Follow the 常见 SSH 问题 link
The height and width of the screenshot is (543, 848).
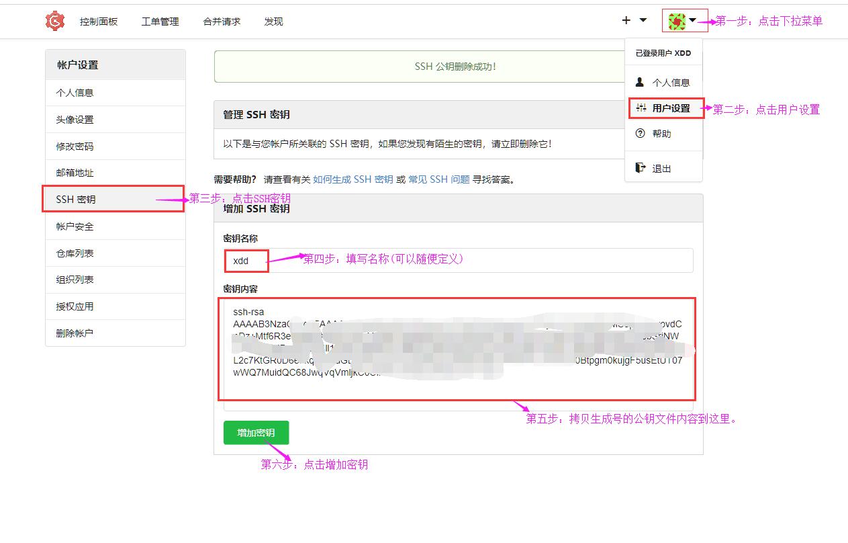coord(439,179)
